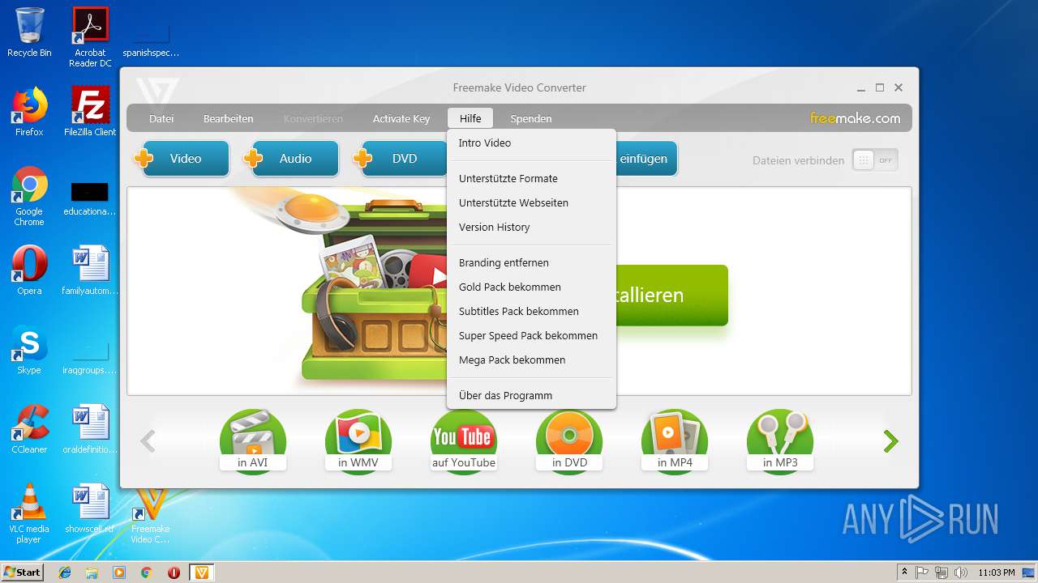1038x583 pixels.
Task: Select 'Intro Video' from Hilfe menu
Action: [x=531, y=143]
